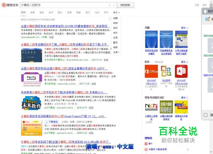Open result 计算机二级考试模拟软件下载
The height and width of the screenshot is (154, 213).
[65, 44]
